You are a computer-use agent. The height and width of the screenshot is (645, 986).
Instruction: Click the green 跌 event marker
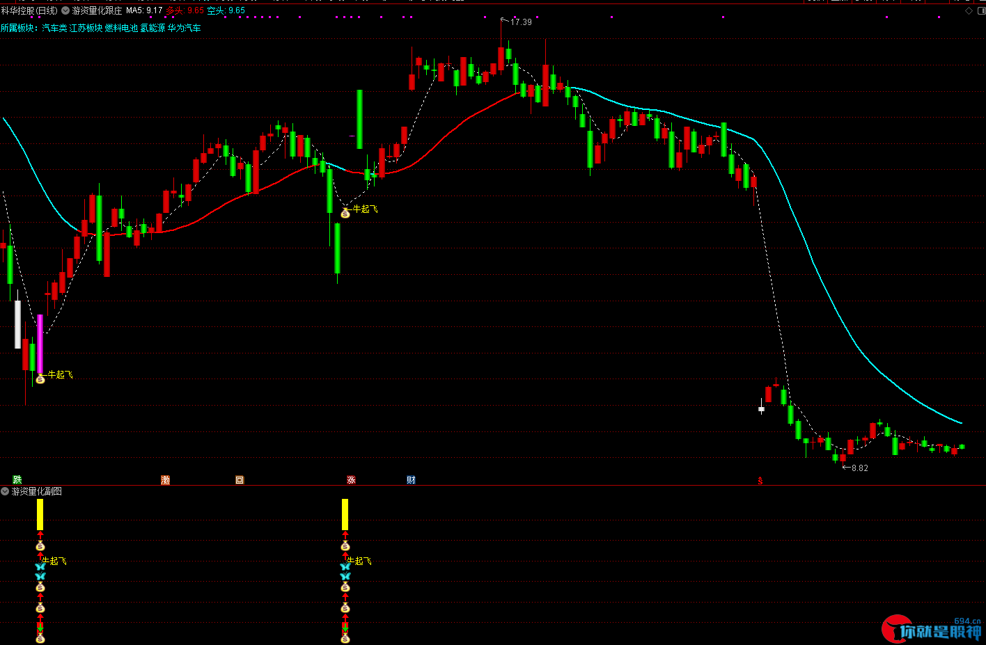(x=17, y=480)
